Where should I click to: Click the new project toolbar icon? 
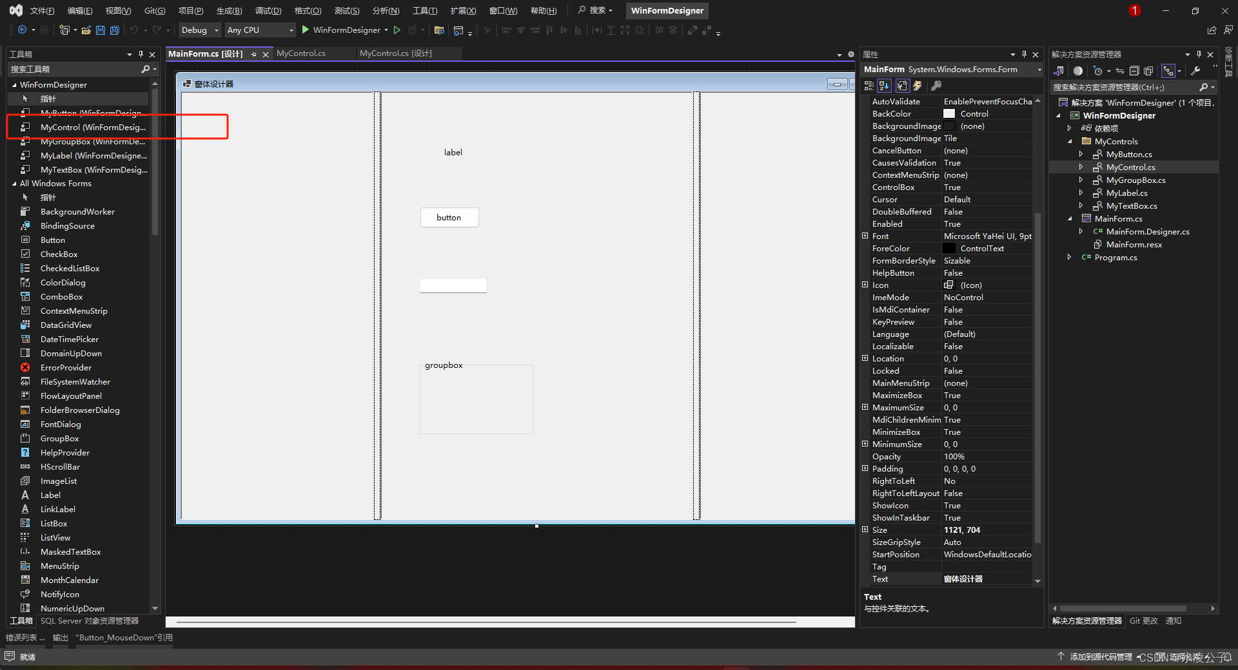click(64, 30)
